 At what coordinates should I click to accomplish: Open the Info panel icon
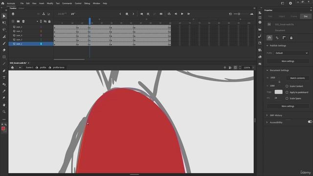tap(260, 22)
